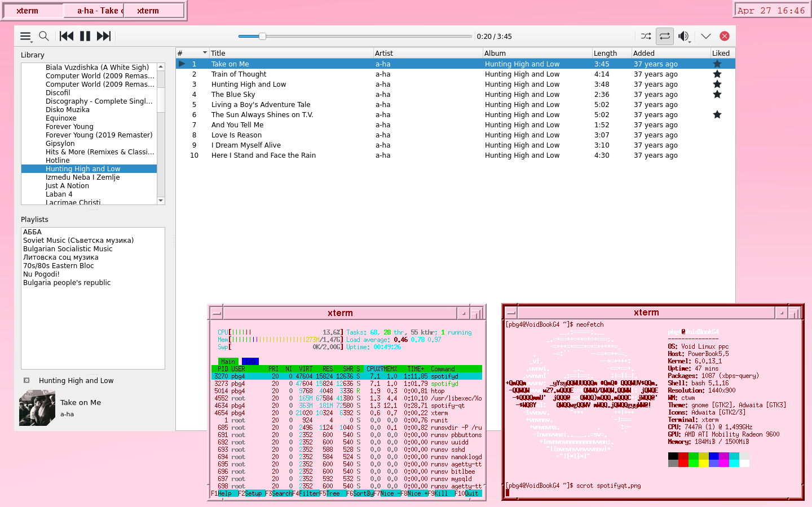812x507 pixels.
Task: Open the Discofil album in Library
Action: (58, 92)
